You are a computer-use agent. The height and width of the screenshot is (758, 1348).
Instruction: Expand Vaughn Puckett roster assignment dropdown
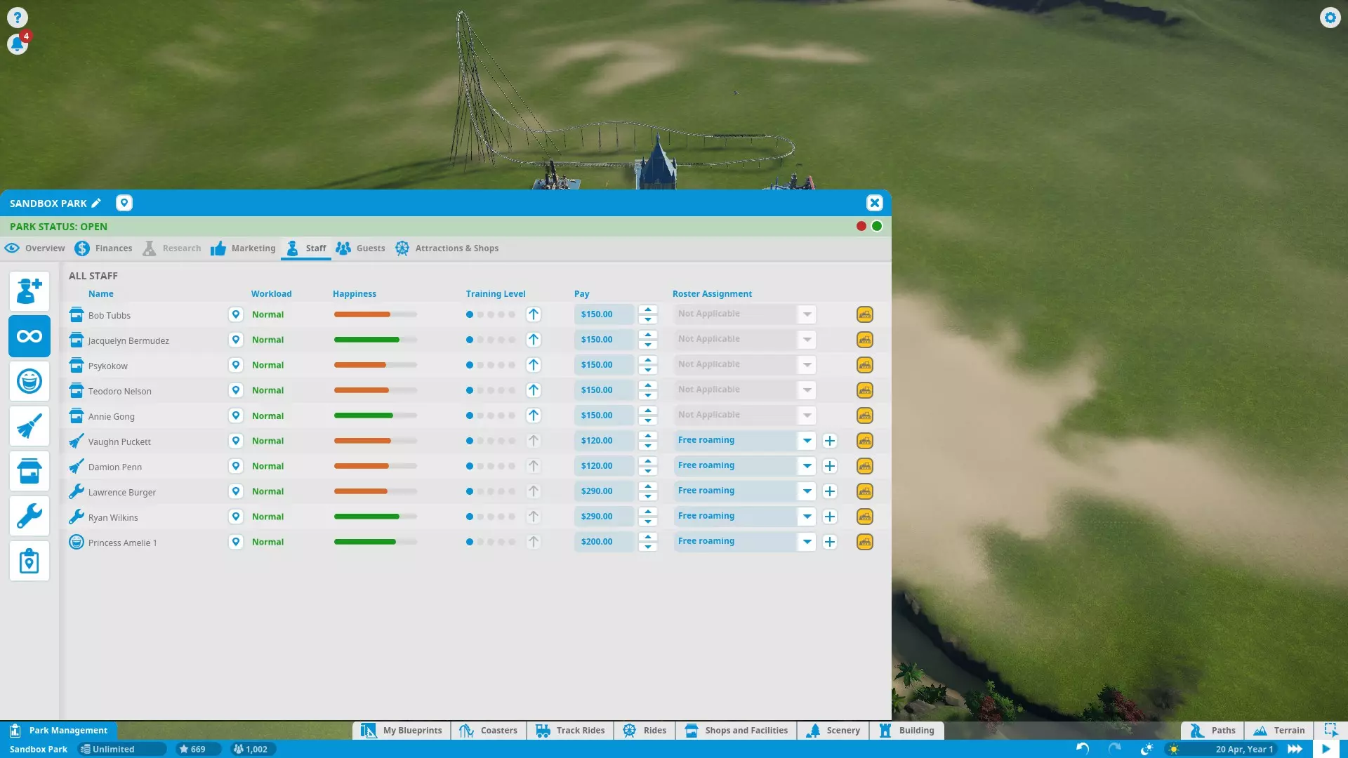pos(807,441)
